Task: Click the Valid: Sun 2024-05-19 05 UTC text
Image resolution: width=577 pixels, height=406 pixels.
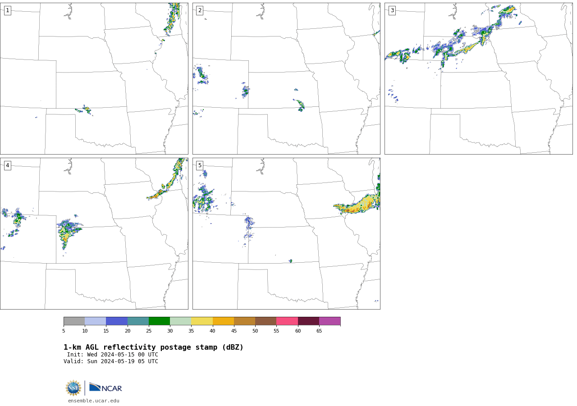Action: [x=111, y=361]
